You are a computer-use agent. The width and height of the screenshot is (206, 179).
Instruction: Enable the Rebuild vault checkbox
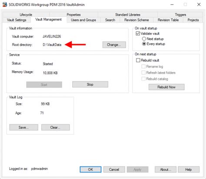138,60
